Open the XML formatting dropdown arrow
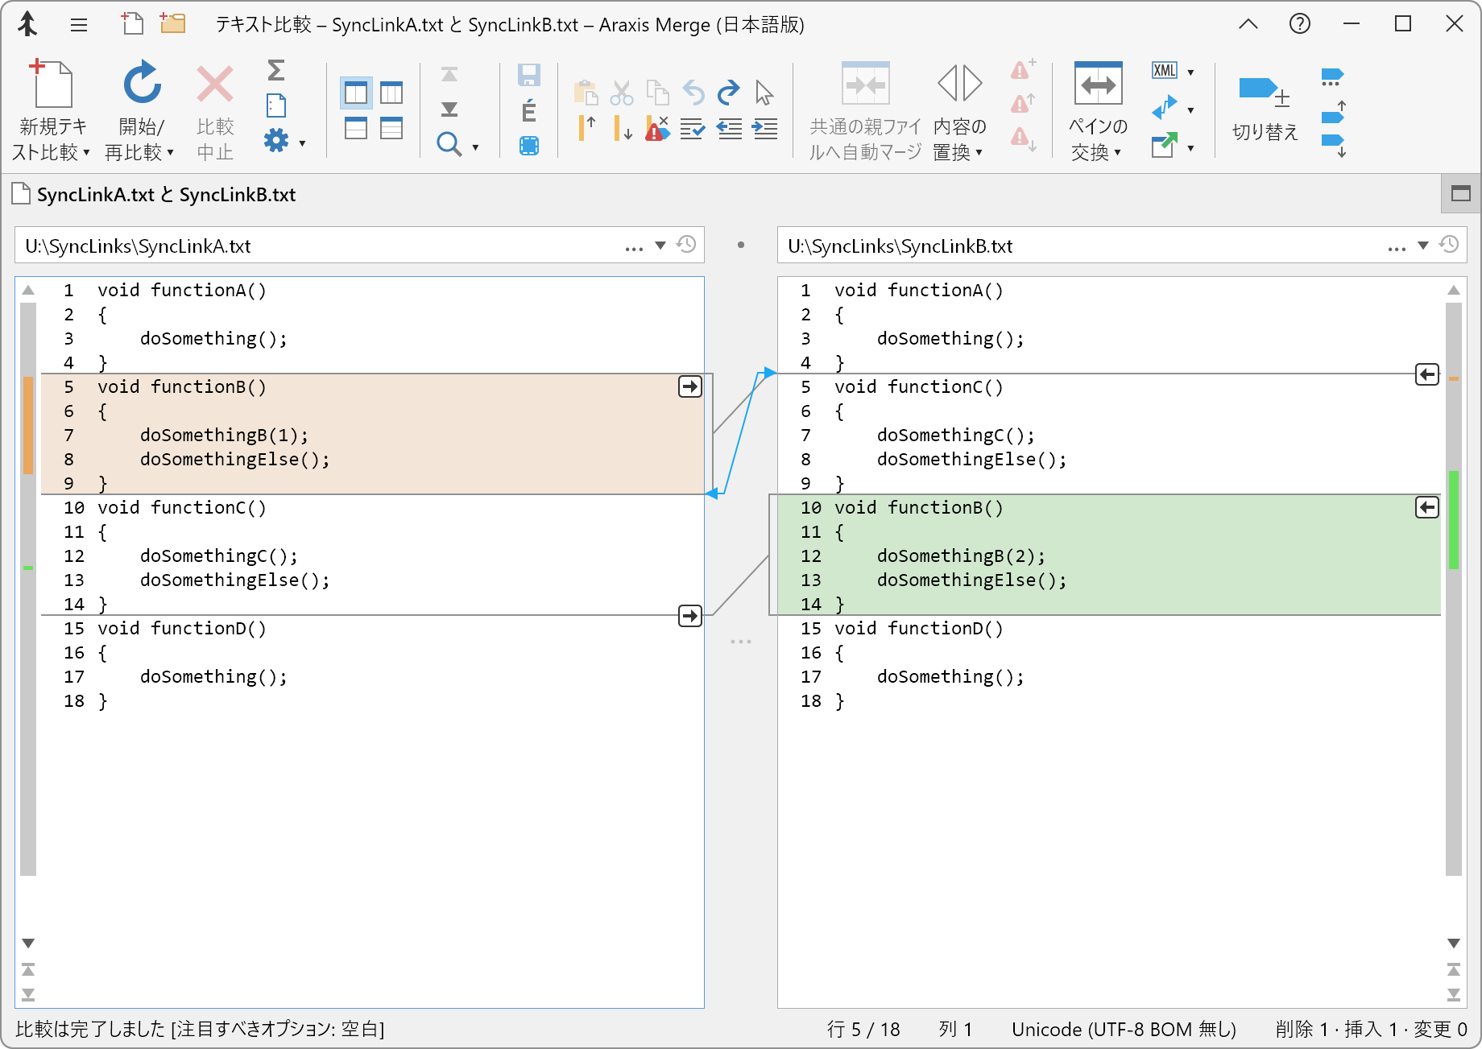1482x1049 pixels. click(x=1190, y=72)
